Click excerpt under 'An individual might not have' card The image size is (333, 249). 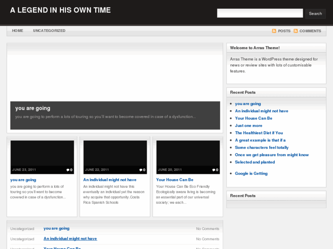click(114, 195)
